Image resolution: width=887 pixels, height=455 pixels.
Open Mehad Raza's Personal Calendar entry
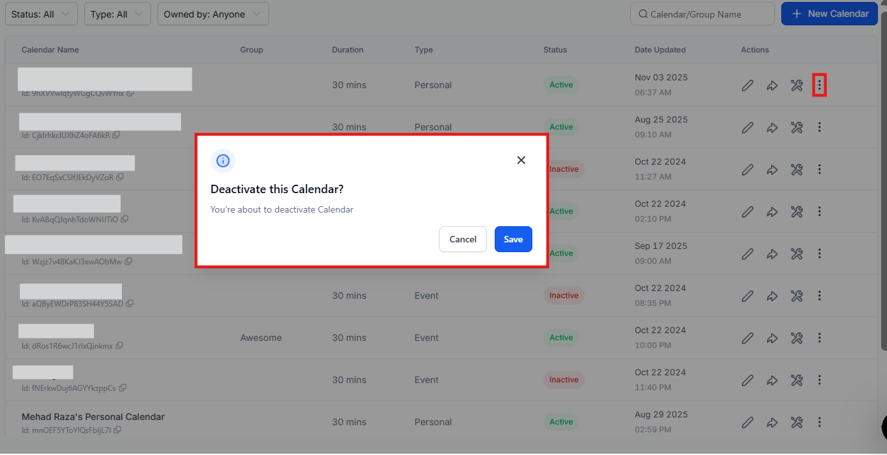[93, 417]
